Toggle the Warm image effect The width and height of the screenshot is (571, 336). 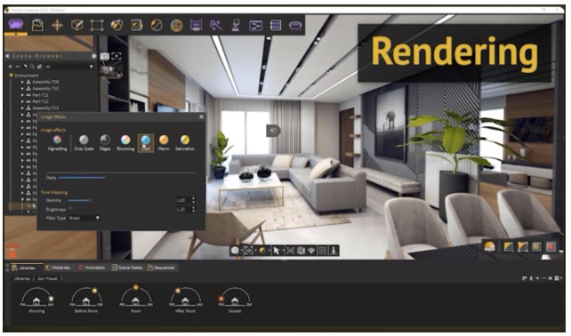(164, 143)
